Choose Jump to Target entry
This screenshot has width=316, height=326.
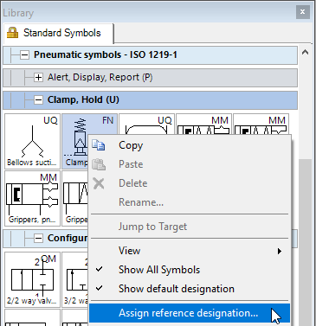(x=190, y=227)
